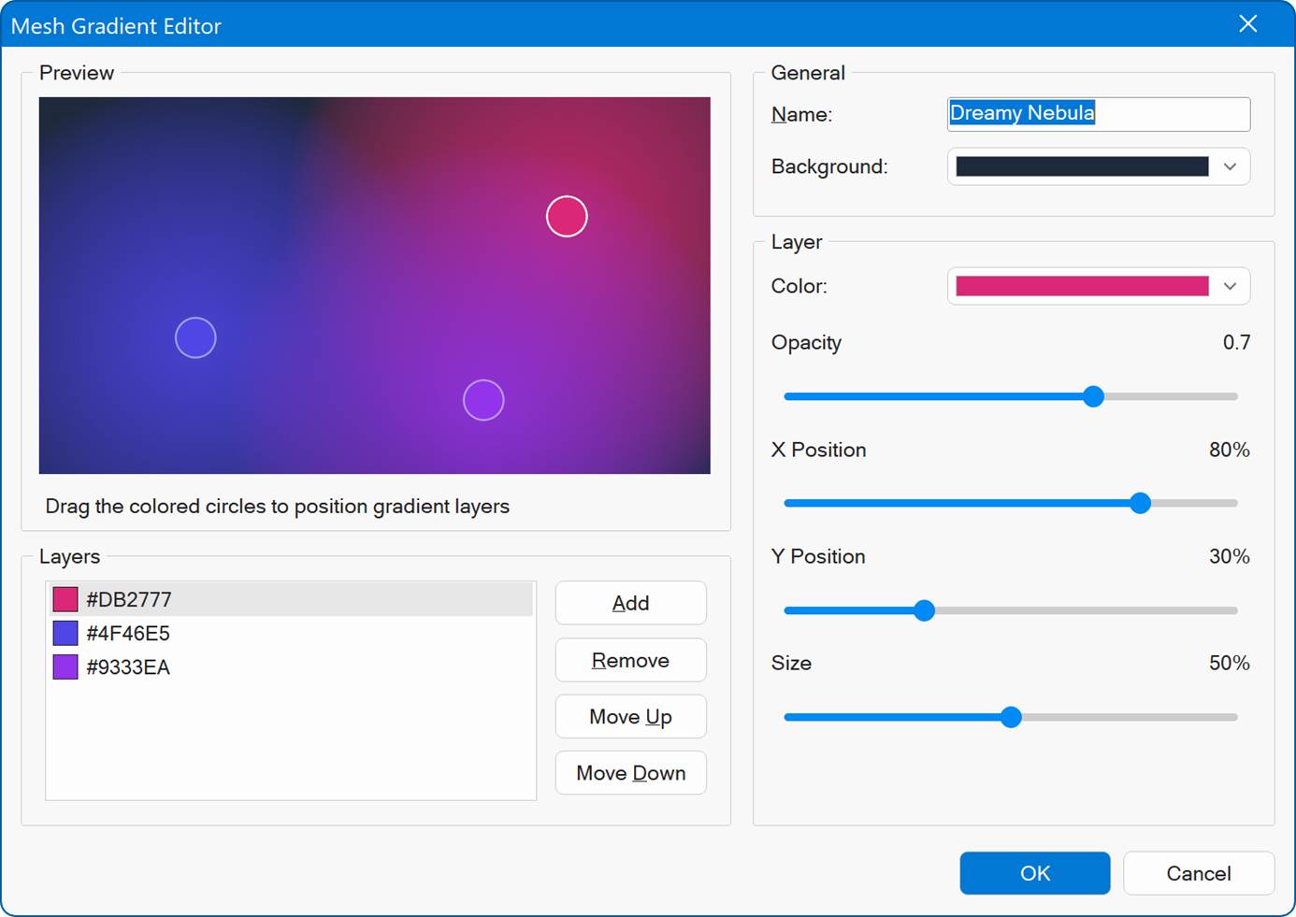Click Move Down button
Image resolution: width=1296 pixels, height=917 pixels.
click(x=630, y=773)
